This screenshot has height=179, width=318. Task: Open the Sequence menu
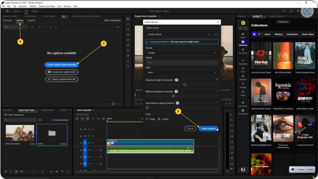(23, 6)
